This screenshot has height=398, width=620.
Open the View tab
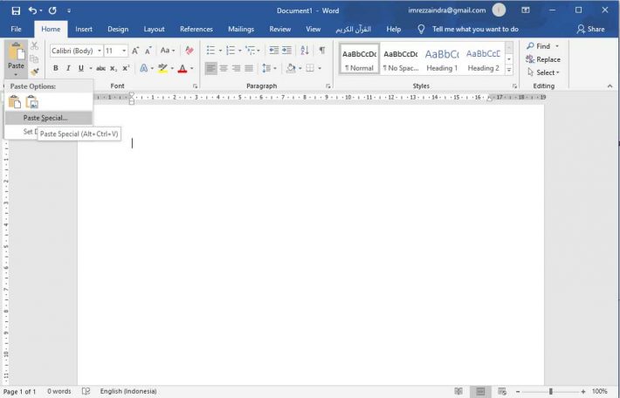click(x=313, y=30)
